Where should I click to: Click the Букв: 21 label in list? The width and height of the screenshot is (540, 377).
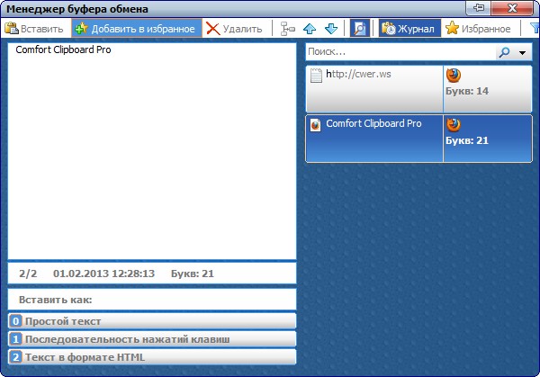467,140
